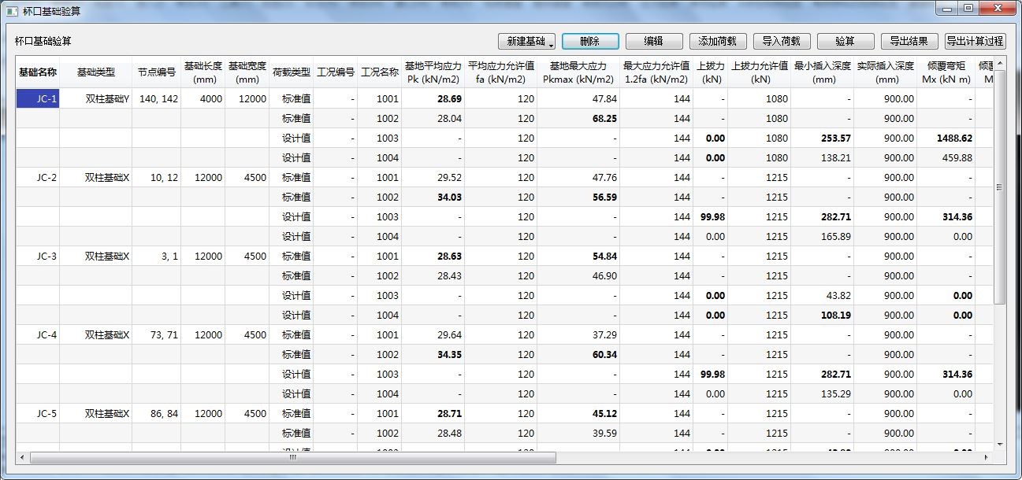Select the JC-1 foundation name cell
Viewport: 1022px width, 480px height.
point(37,99)
